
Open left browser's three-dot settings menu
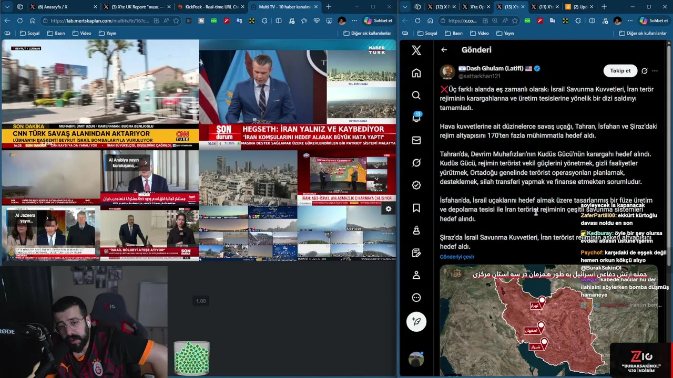pos(355,20)
